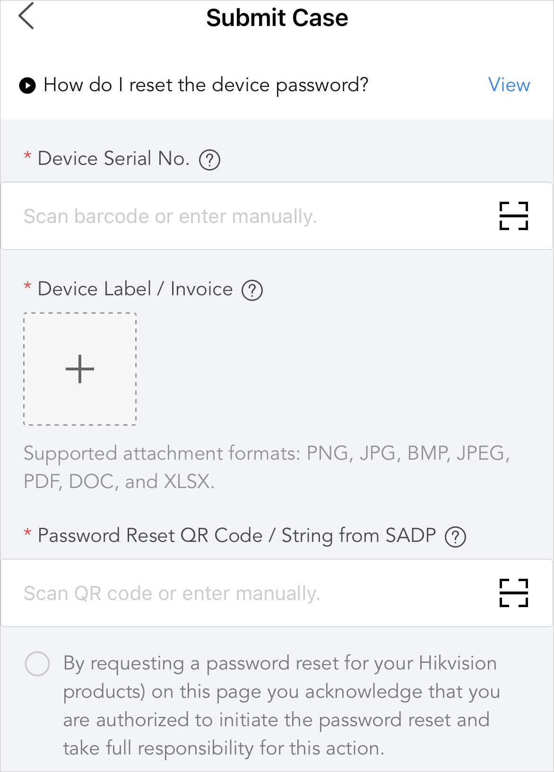Select the password reset acknowledgement radio button
The image size is (554, 772).
(x=37, y=664)
